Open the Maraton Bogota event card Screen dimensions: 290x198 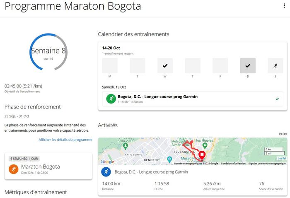tap(48, 166)
